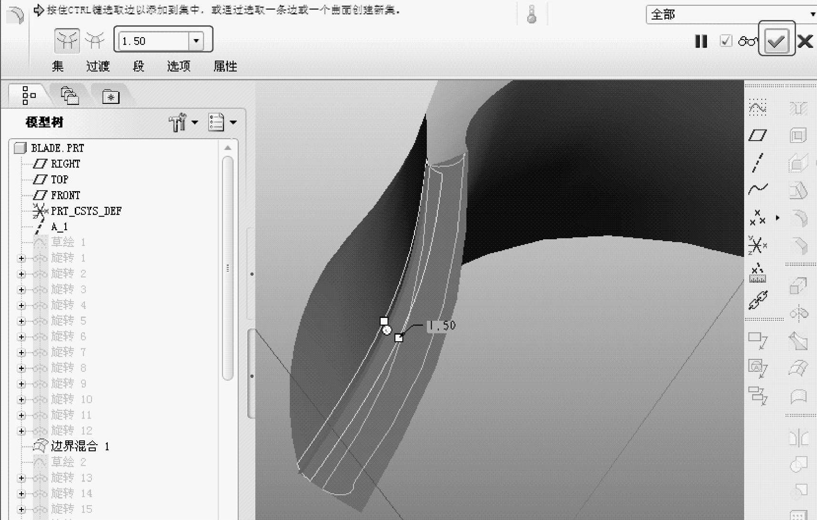
Task: Switch to set mode round toggle
Action: 67,41
